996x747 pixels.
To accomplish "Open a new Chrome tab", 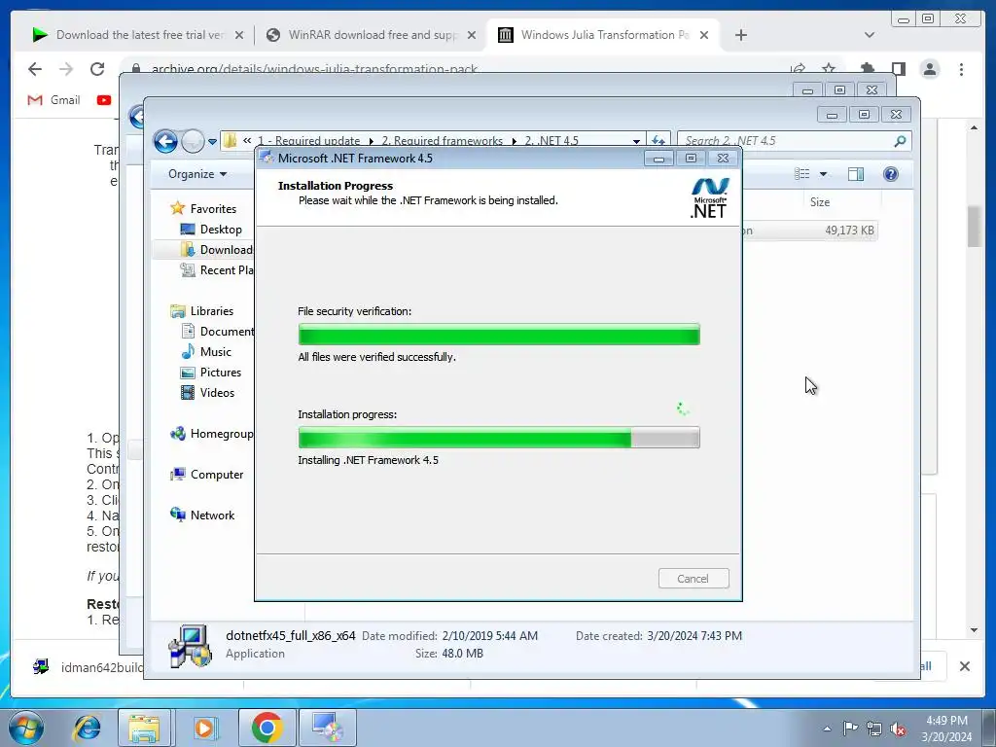I will pyautogui.click(x=740, y=35).
